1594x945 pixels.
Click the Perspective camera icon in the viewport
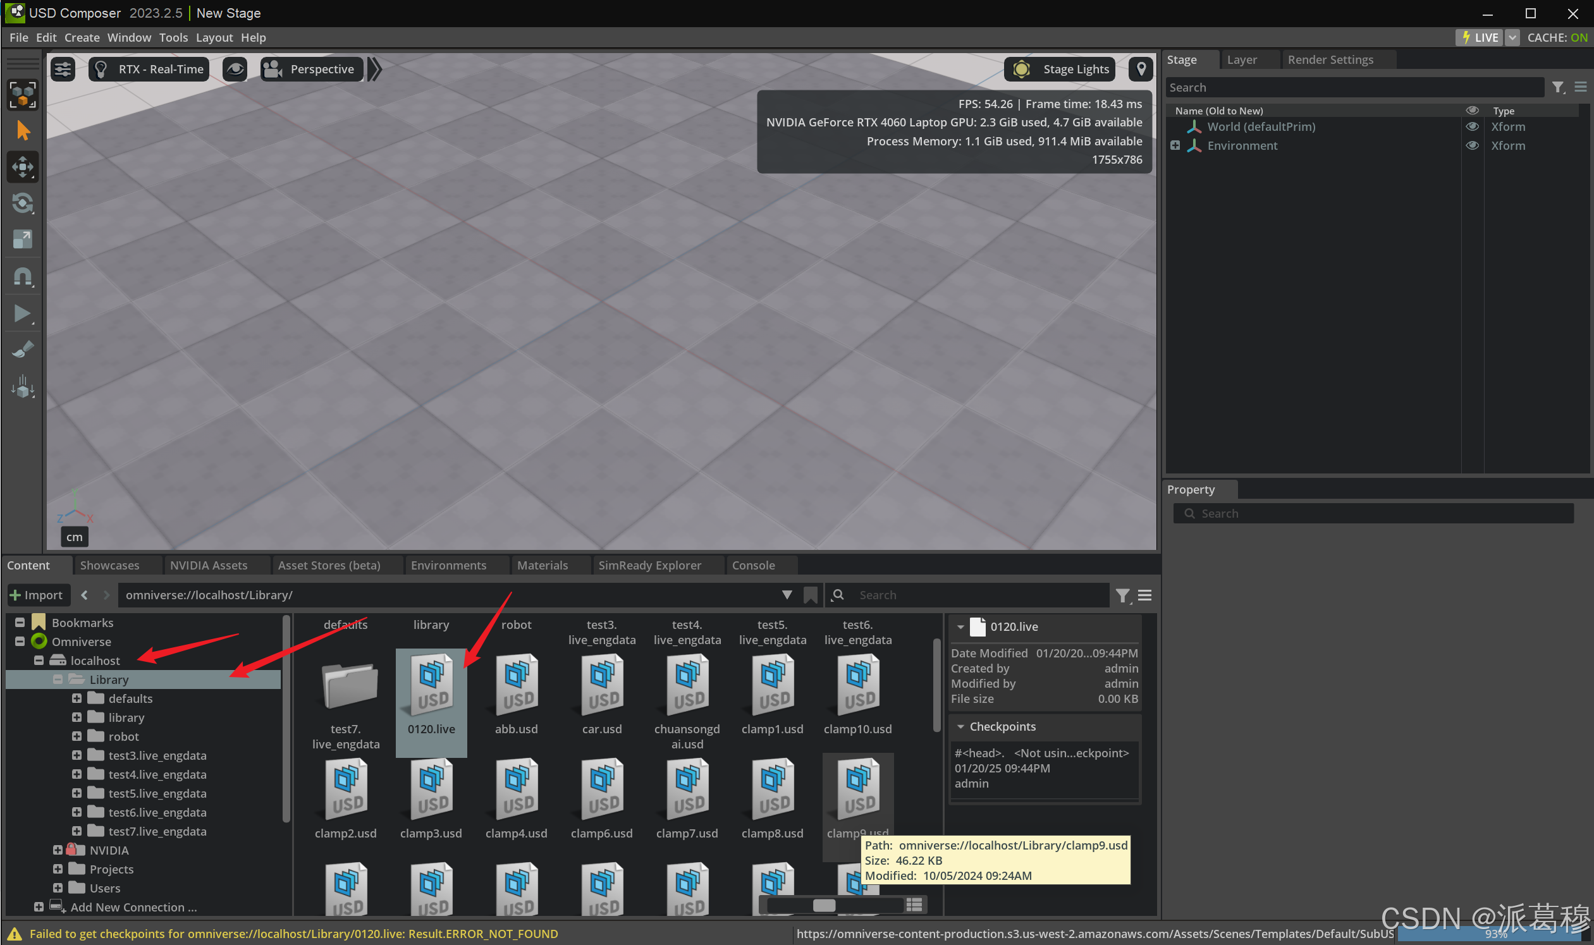(x=273, y=69)
